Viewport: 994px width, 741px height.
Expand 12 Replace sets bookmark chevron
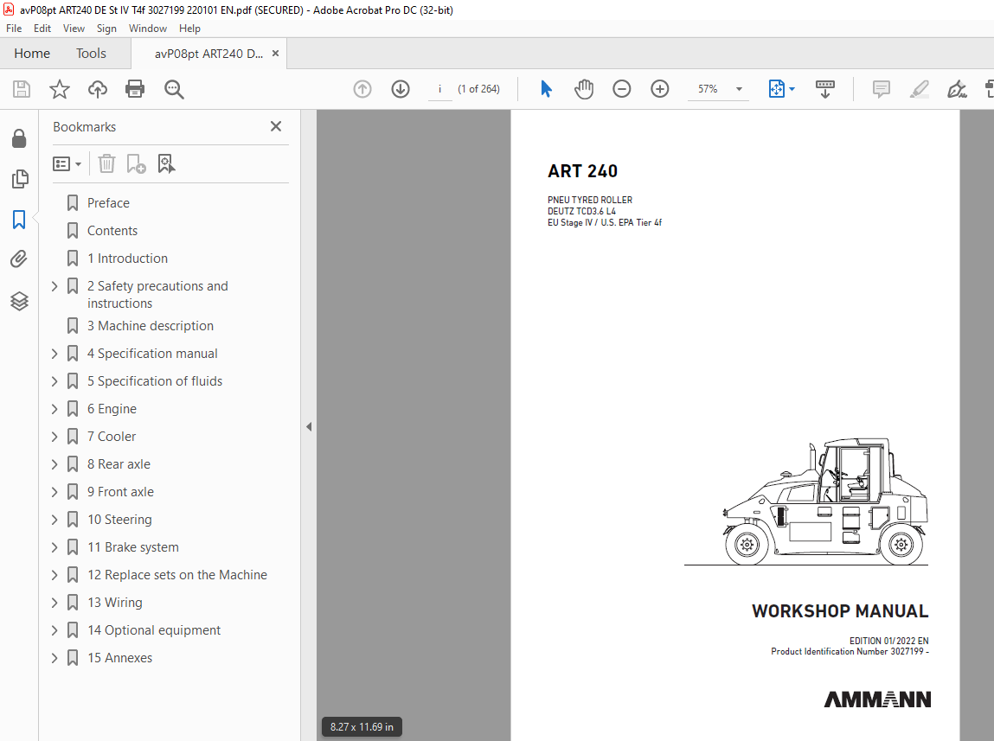(55, 575)
